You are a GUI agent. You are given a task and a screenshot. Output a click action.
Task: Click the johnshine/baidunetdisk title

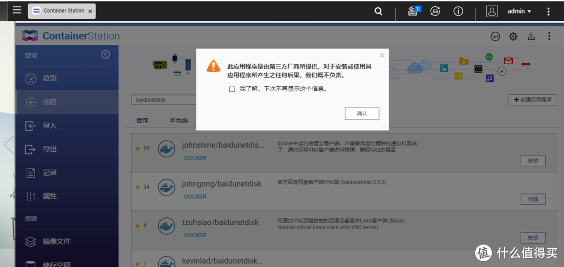pyautogui.click(x=223, y=145)
